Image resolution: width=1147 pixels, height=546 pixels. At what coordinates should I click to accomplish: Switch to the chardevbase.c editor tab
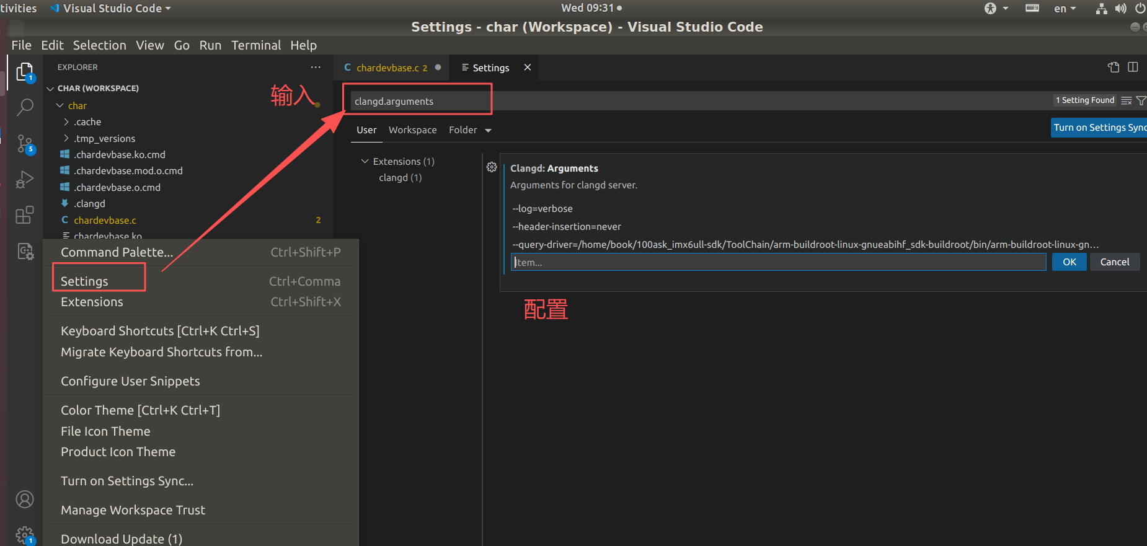click(x=391, y=68)
